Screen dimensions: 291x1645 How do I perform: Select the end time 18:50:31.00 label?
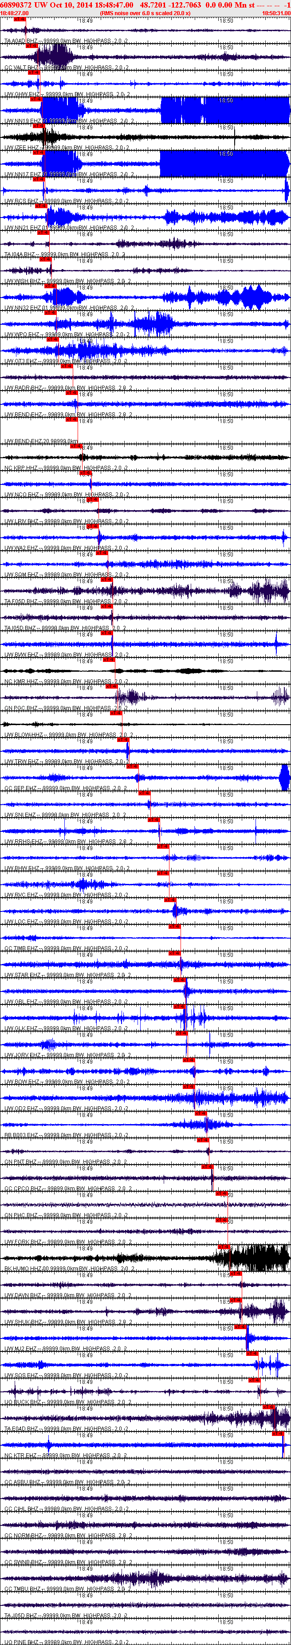[x=276, y=13]
